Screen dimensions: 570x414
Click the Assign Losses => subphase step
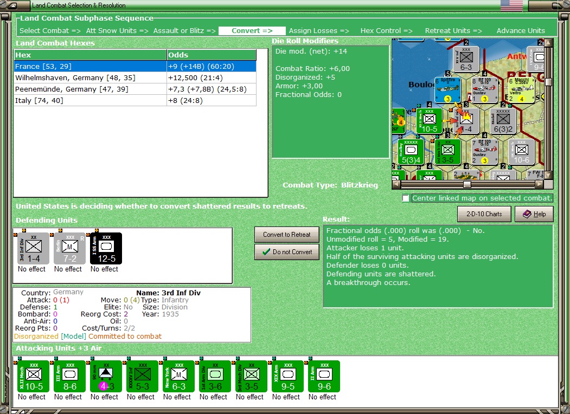click(x=319, y=31)
